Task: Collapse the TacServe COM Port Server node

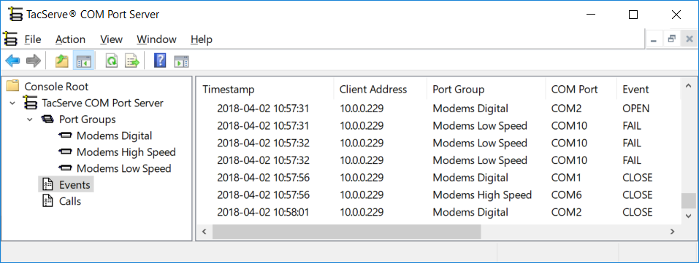Action: [12, 103]
